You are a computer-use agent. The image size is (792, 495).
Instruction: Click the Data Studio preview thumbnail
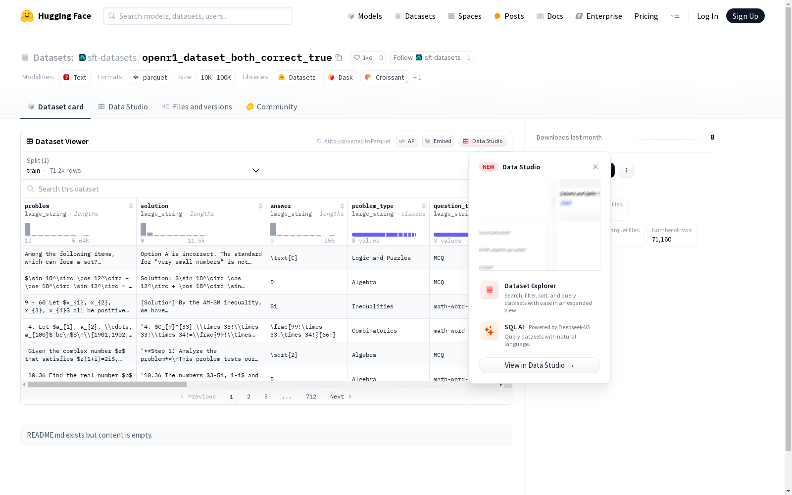click(540, 225)
